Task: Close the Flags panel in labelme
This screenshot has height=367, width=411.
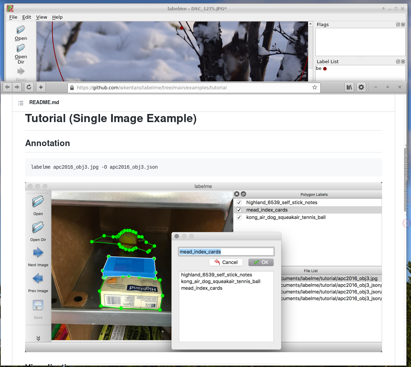Action: click(x=403, y=24)
